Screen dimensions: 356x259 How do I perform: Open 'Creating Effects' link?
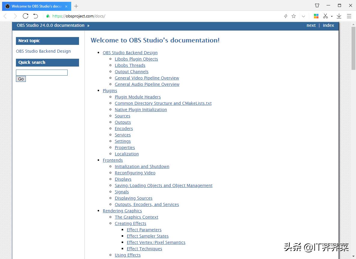tap(130, 223)
